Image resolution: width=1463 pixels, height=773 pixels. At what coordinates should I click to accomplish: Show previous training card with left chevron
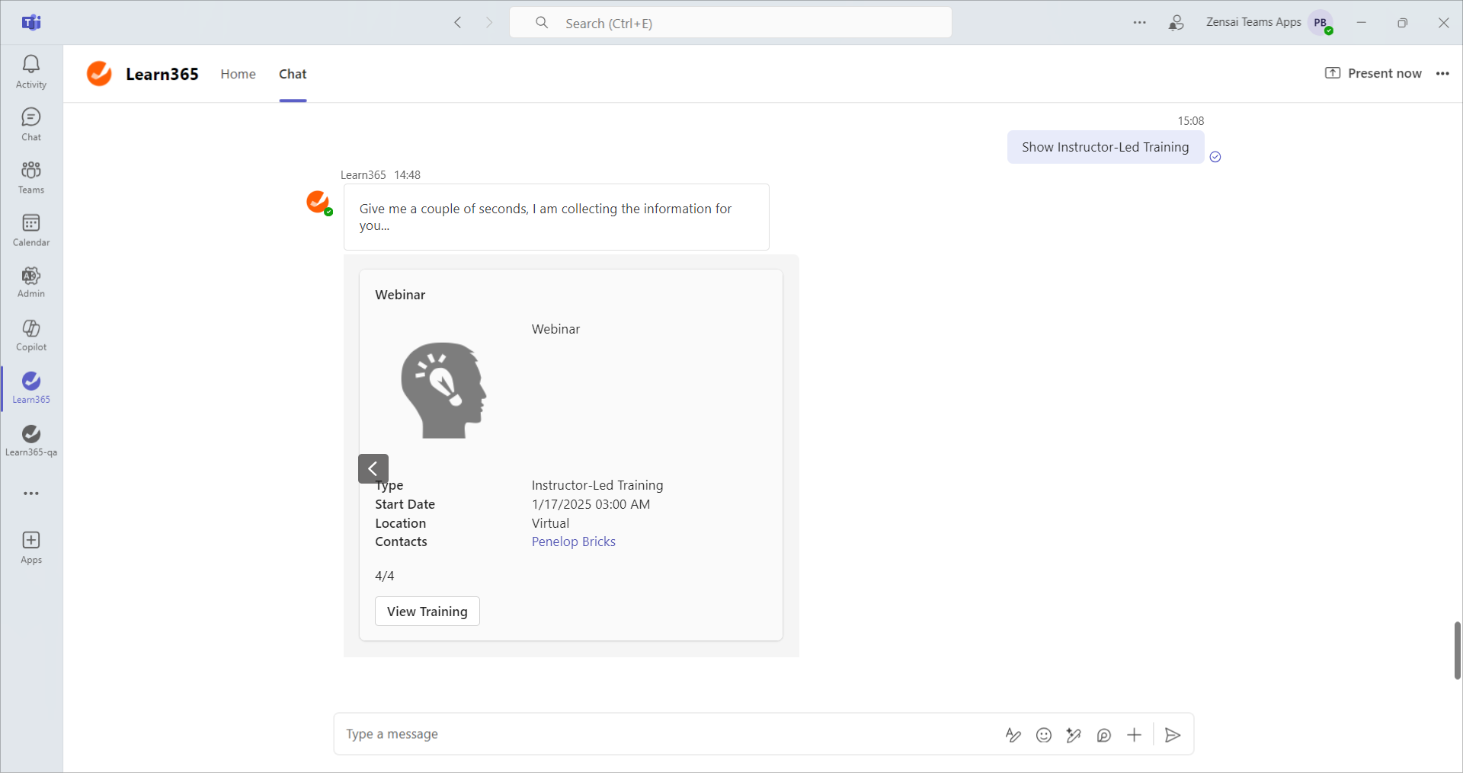[373, 468]
